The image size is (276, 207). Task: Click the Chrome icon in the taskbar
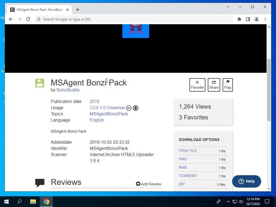(x=46, y=202)
